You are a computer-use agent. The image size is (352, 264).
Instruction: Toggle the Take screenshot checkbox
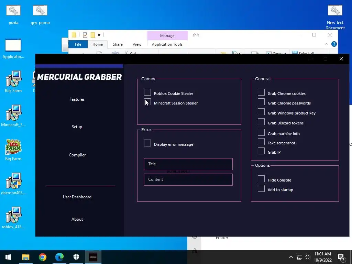[x=261, y=142]
